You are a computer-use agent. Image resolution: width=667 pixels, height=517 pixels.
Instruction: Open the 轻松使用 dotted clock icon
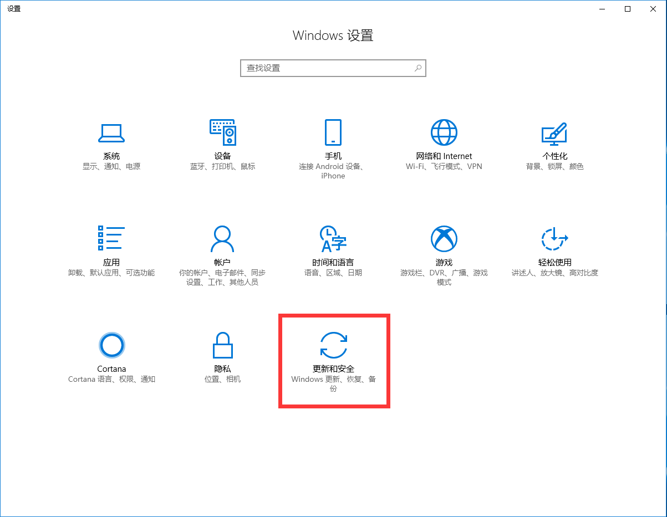pos(554,239)
